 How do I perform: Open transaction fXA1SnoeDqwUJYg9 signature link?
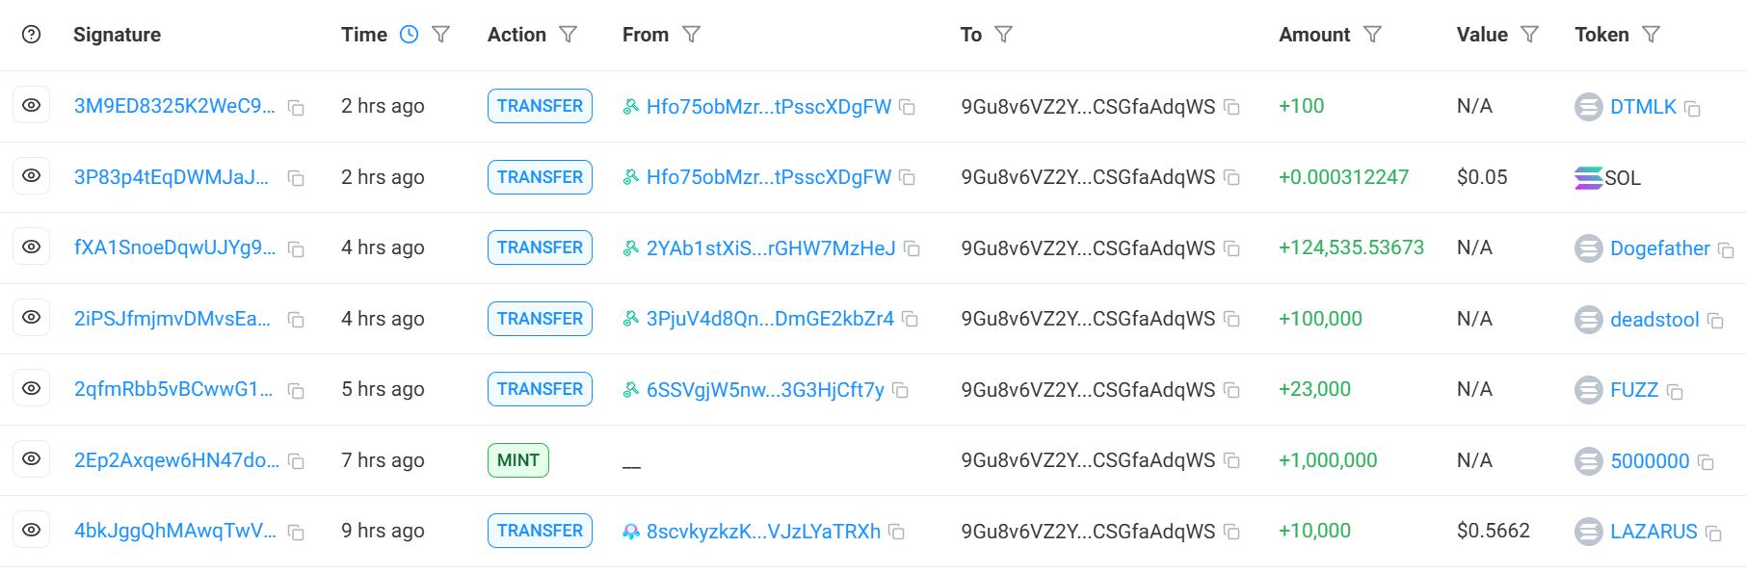tap(174, 247)
